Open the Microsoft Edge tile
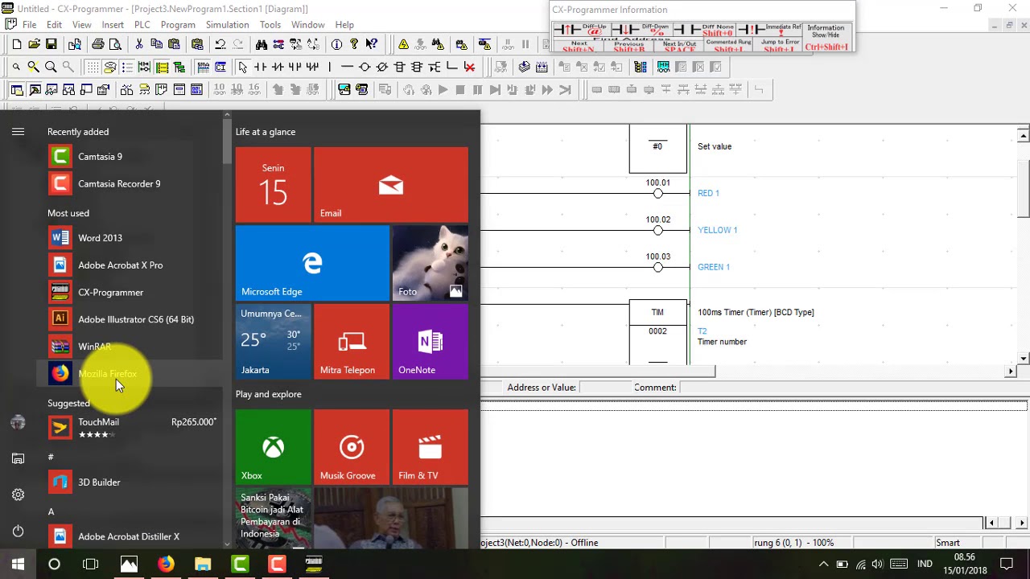1030x579 pixels. click(312, 263)
